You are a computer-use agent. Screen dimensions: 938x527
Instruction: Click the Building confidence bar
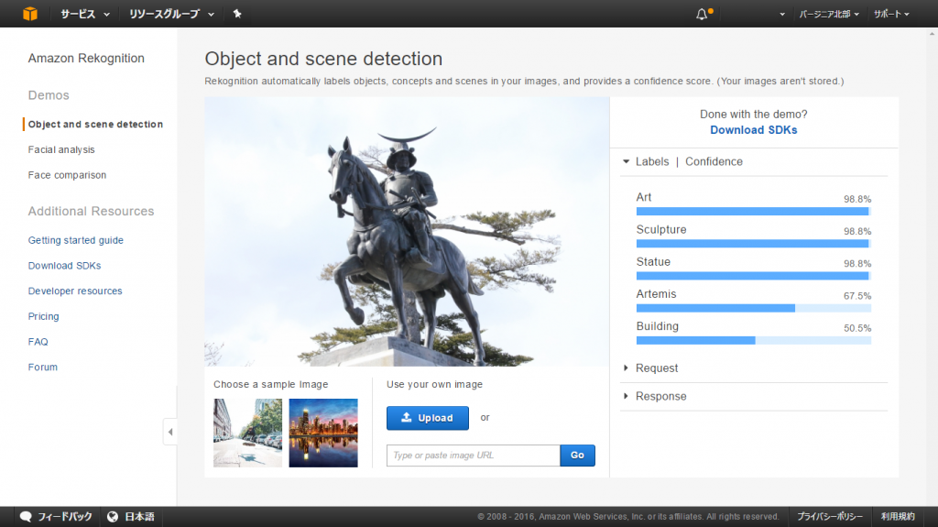753,341
